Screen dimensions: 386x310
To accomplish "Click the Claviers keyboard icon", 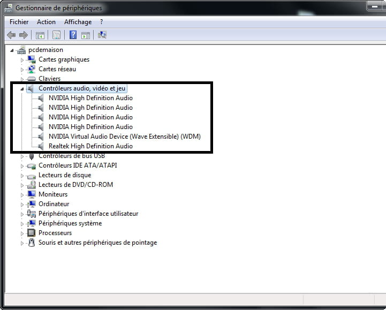I will [32, 79].
